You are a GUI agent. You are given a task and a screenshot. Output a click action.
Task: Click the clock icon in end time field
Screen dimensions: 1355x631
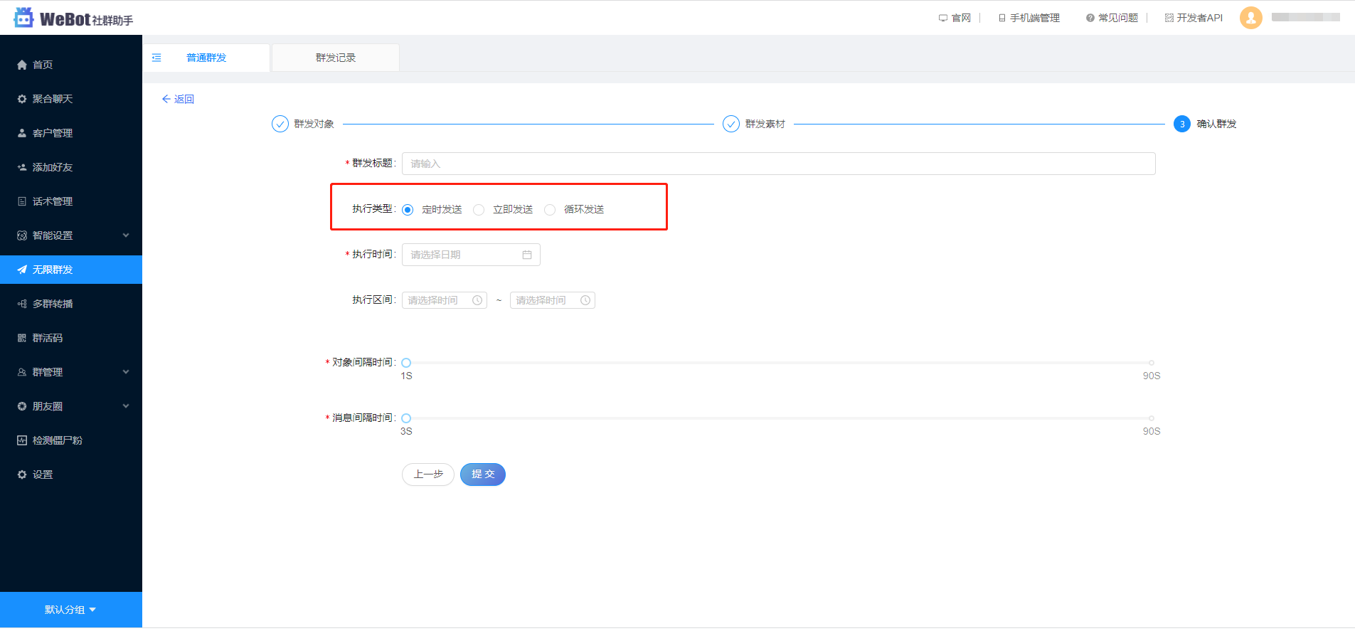click(585, 300)
